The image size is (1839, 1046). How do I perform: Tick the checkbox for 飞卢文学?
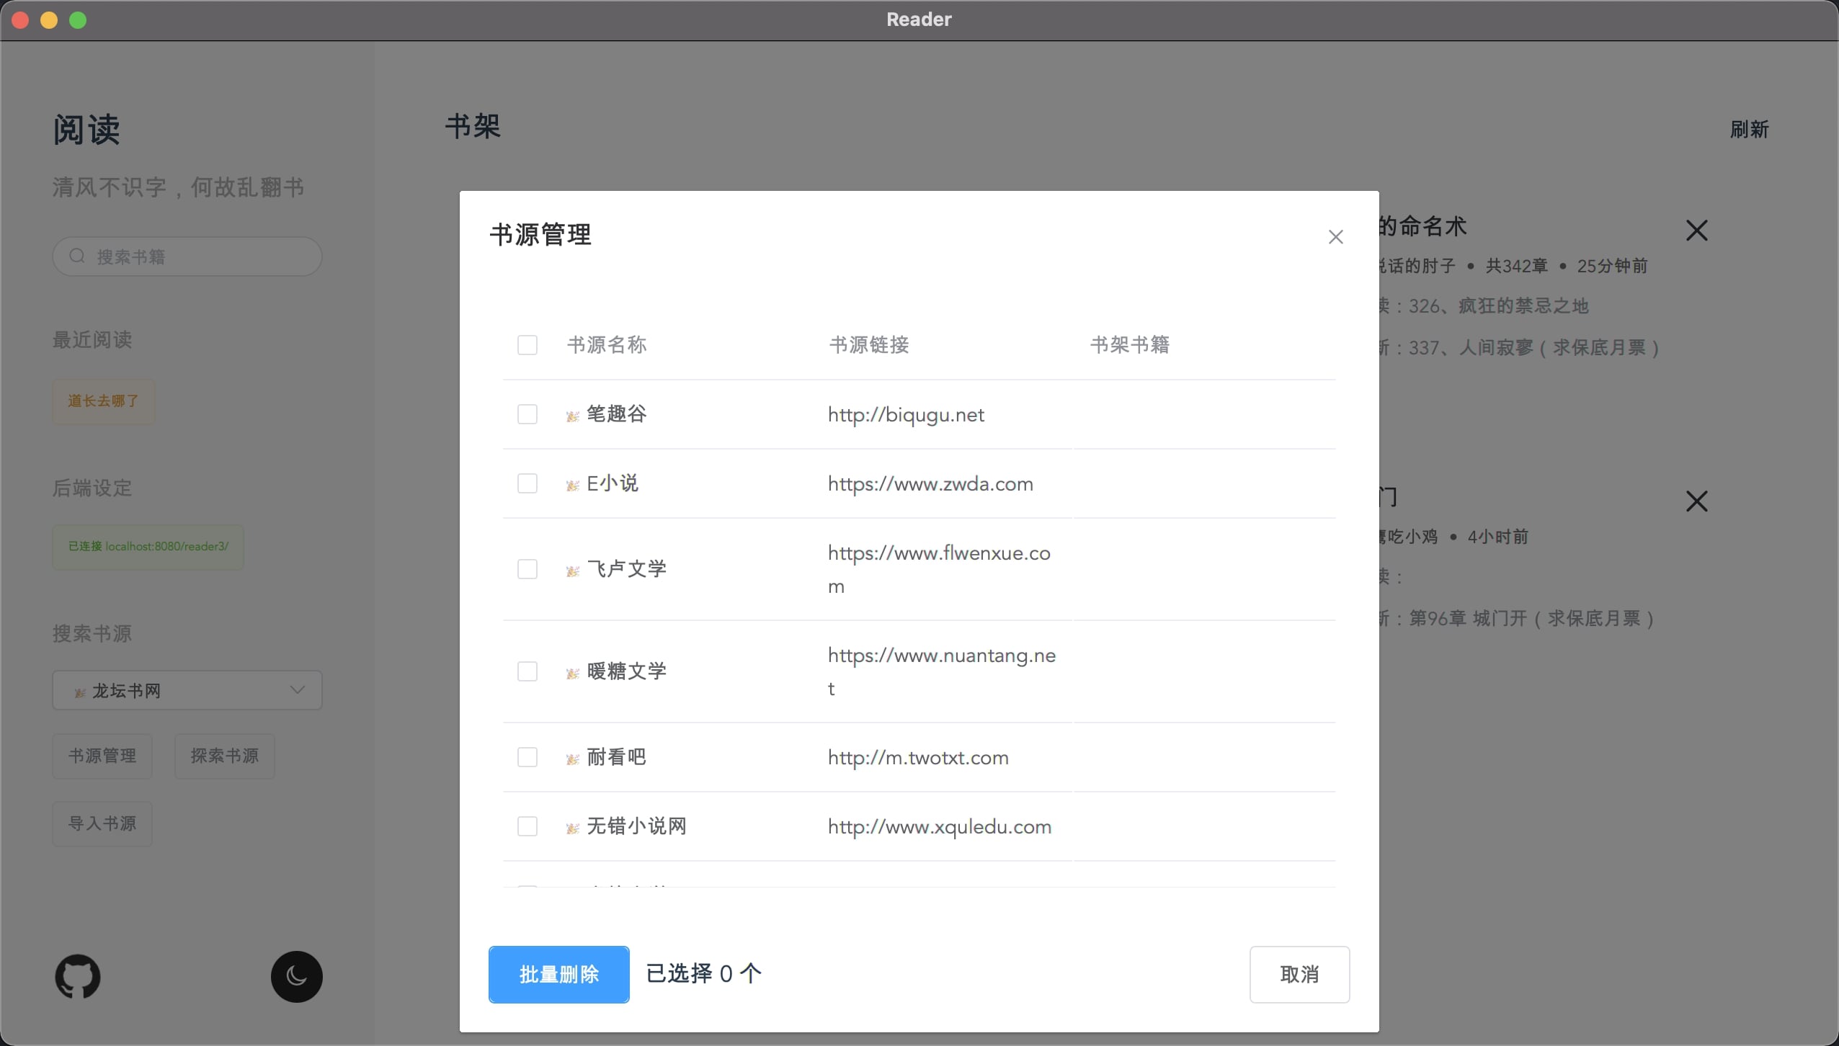click(527, 569)
